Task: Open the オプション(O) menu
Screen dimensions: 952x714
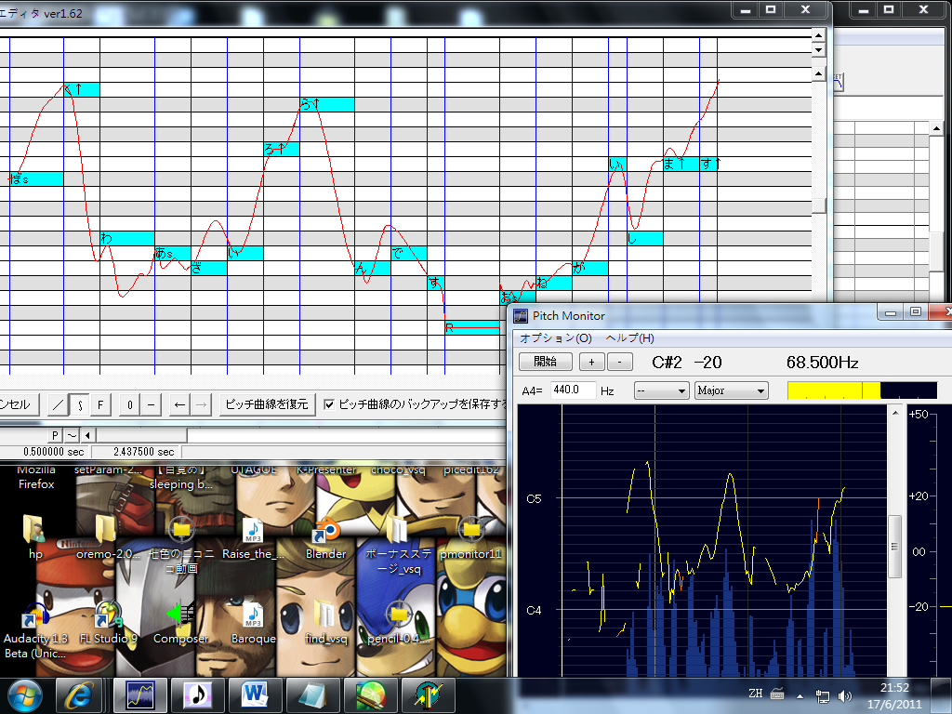Action: 556,338
